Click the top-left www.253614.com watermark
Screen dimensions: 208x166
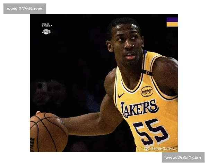25,9
